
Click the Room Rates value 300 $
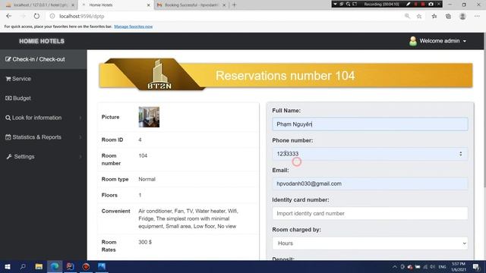pyautogui.click(x=145, y=242)
